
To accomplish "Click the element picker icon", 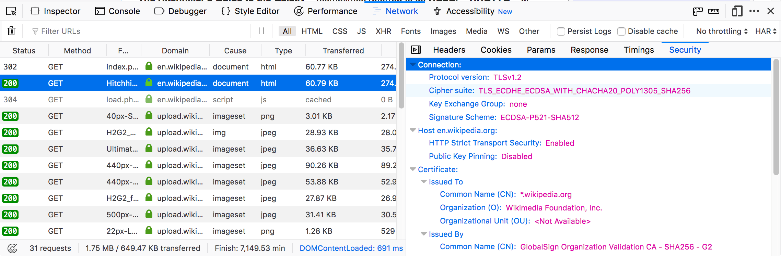I will tap(11, 11).
